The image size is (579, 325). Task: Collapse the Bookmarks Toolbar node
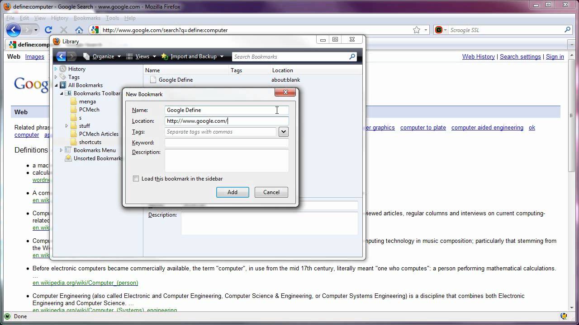(62, 93)
